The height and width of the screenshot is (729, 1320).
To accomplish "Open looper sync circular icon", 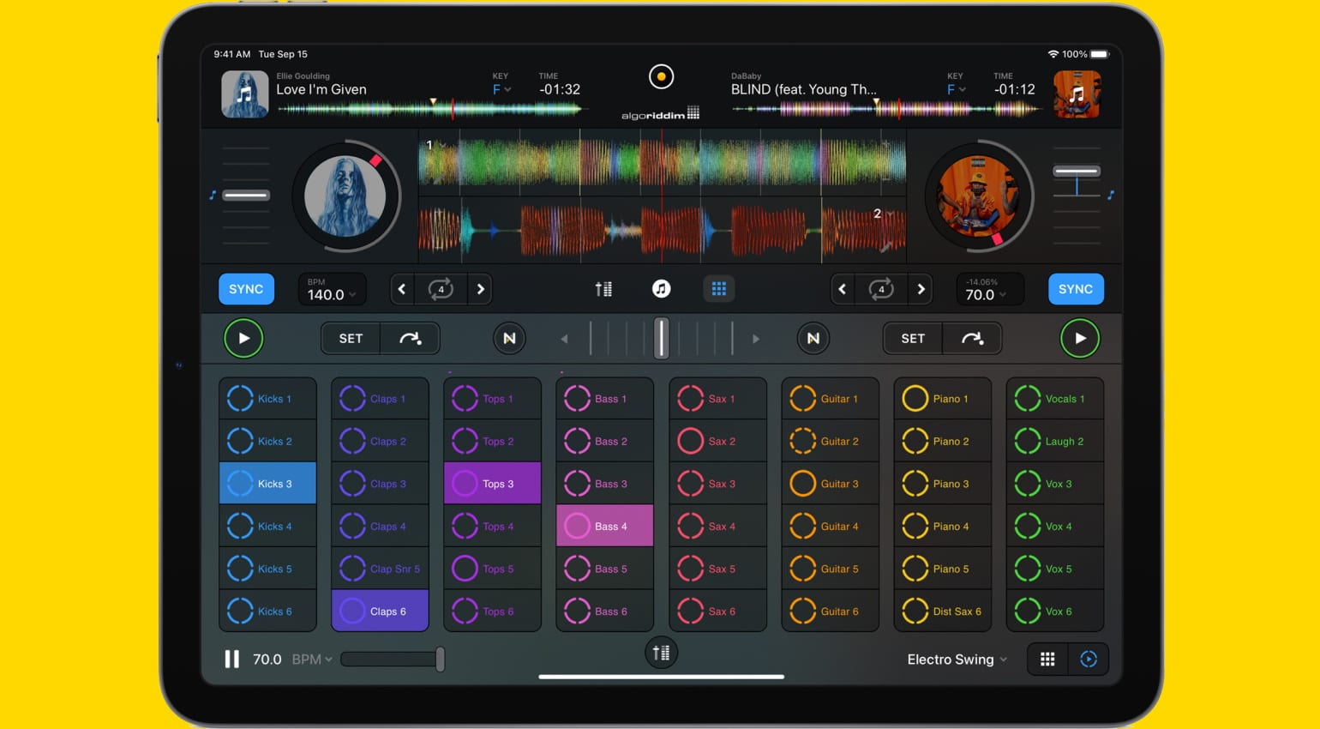I will (x=1089, y=659).
